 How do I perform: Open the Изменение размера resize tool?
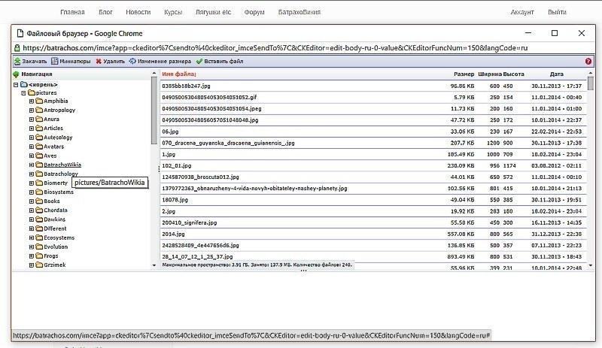pyautogui.click(x=160, y=62)
